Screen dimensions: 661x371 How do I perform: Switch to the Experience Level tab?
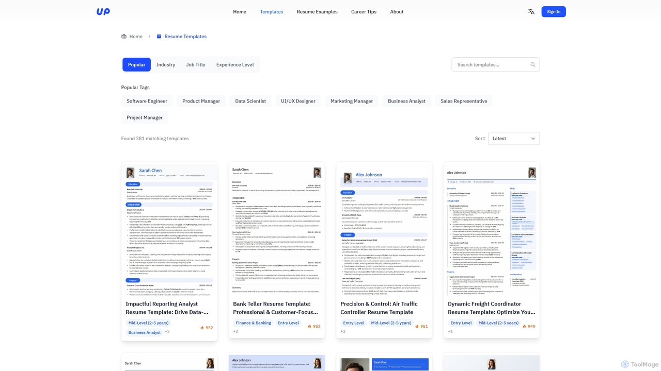point(235,64)
